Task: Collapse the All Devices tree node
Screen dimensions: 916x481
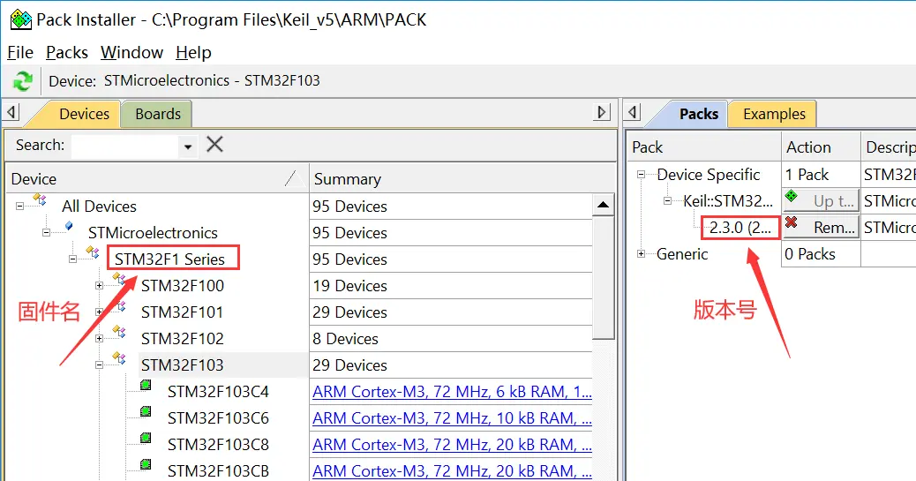Action: point(20,207)
